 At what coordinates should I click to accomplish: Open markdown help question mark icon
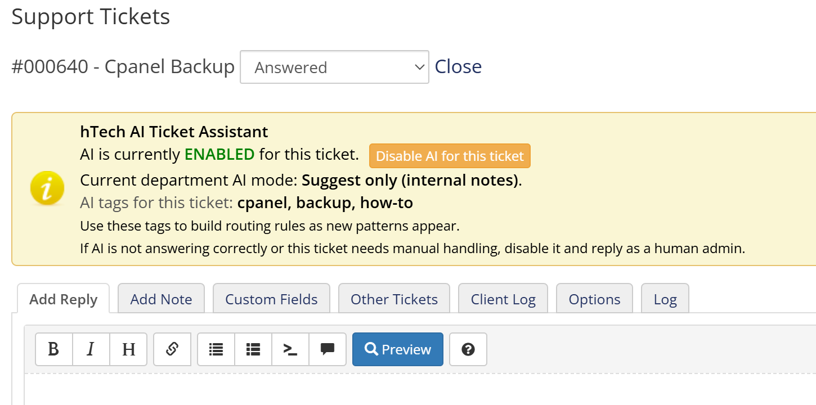click(468, 349)
